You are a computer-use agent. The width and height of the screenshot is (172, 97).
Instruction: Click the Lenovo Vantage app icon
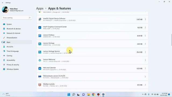[x=40, y=44]
